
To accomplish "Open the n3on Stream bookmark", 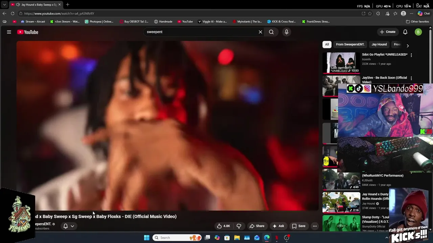I will click(x=65, y=22).
